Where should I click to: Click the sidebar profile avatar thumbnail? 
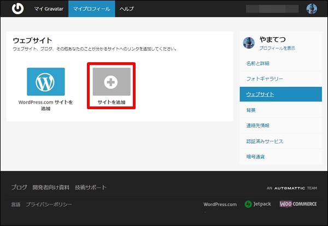pyautogui.click(x=249, y=43)
